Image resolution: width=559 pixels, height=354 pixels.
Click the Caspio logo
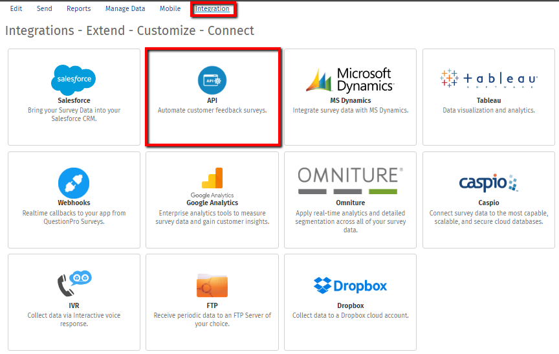(488, 183)
